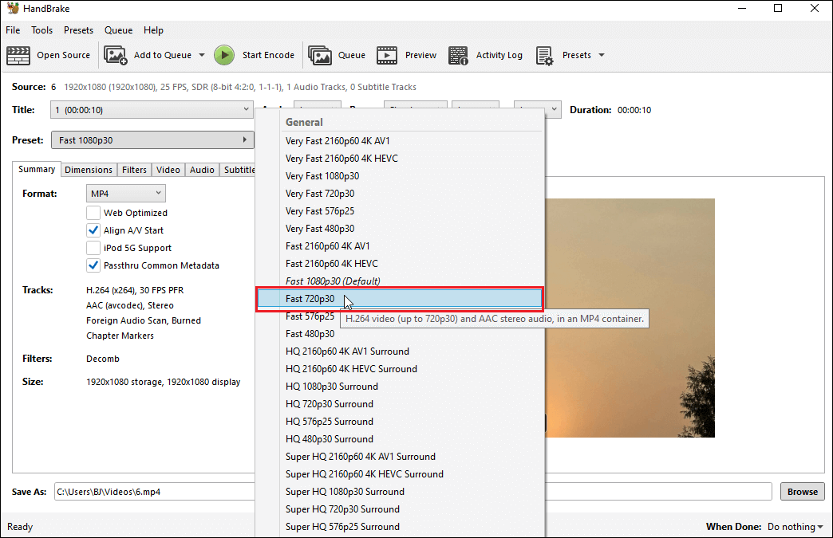
Task: Uncheck Align A/V Start
Action: [x=93, y=230]
